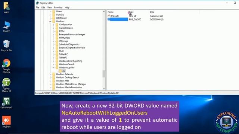Screen dimensions: 239x134
Task: Click the 0x00000000 (0) data cell
Action: tap(157, 19)
